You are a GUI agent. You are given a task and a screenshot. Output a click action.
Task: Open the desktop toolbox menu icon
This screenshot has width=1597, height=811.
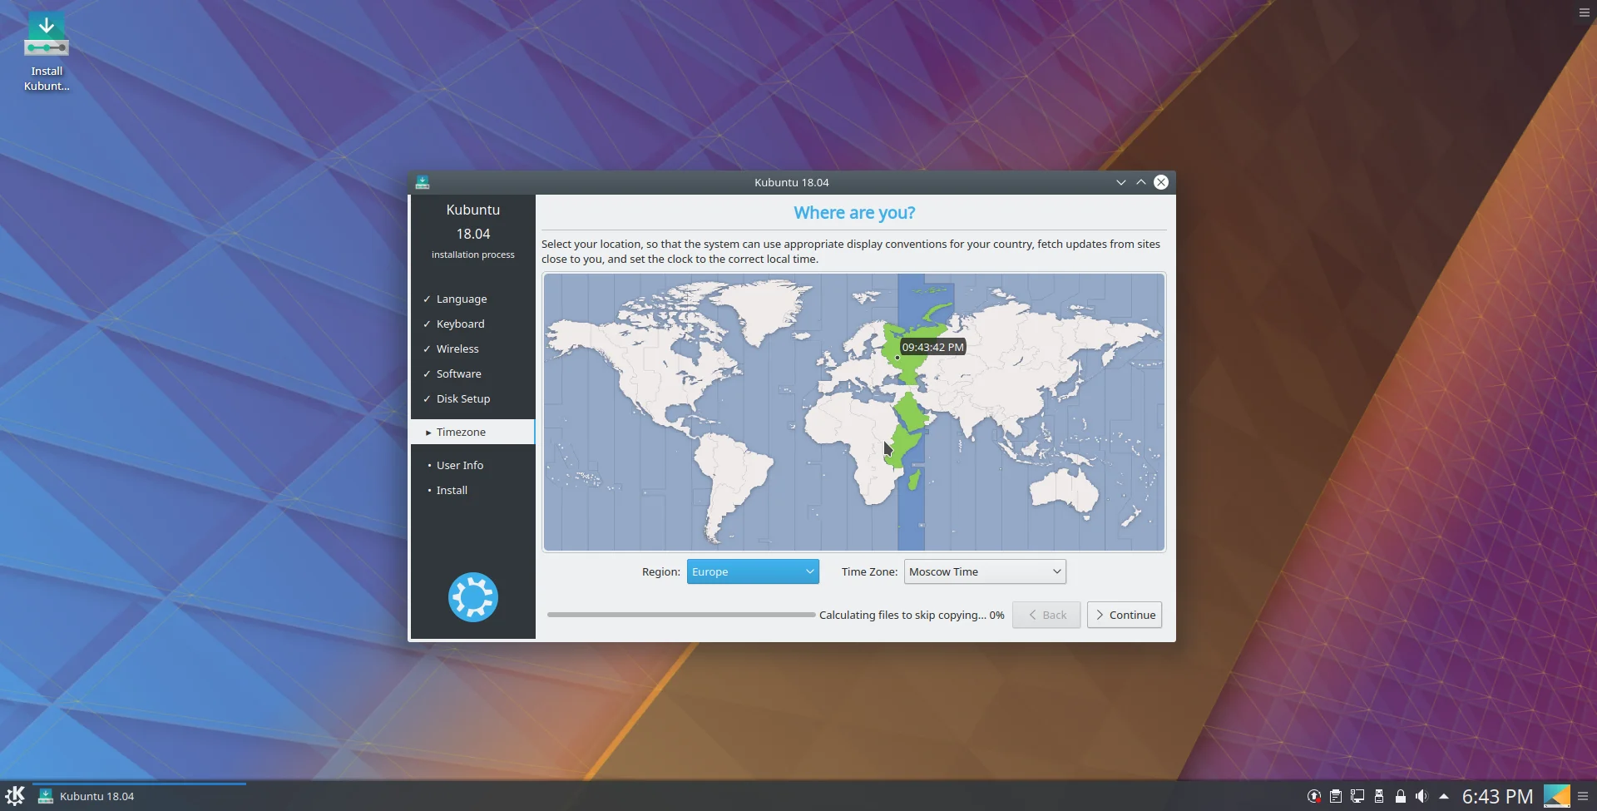[1584, 12]
